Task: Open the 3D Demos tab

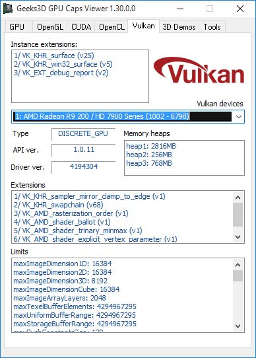Action: (x=179, y=27)
